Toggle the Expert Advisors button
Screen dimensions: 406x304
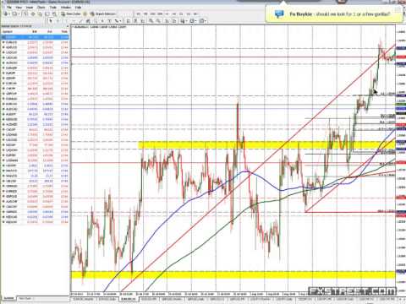pyautogui.click(x=103, y=14)
